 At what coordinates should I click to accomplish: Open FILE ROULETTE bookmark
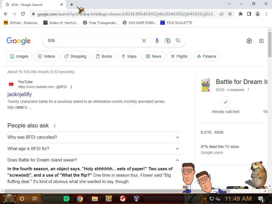pyautogui.click(x=176, y=23)
